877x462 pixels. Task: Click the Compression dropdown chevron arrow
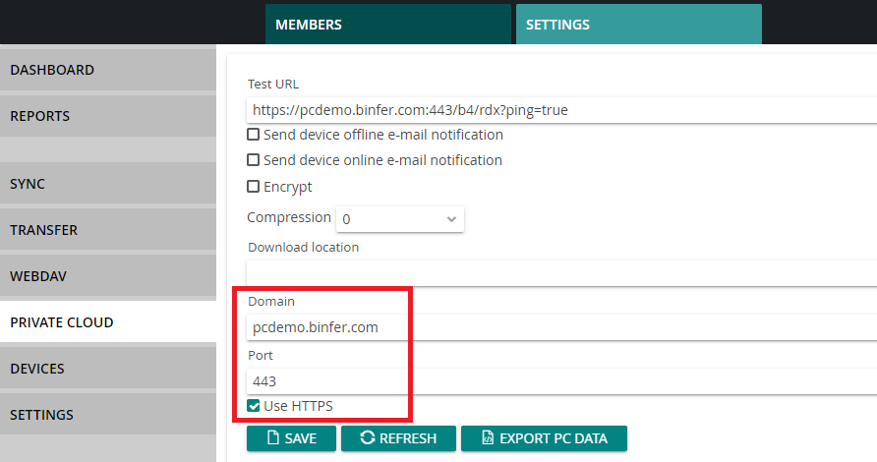click(451, 219)
